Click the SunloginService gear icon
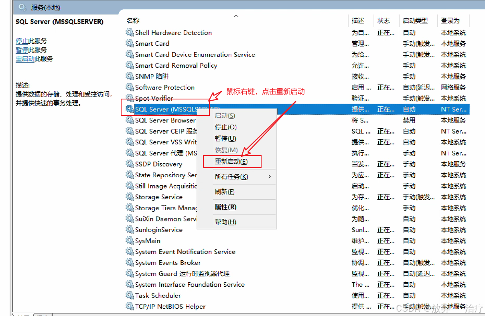Screen dimensions: 485x316 [x=129, y=229]
